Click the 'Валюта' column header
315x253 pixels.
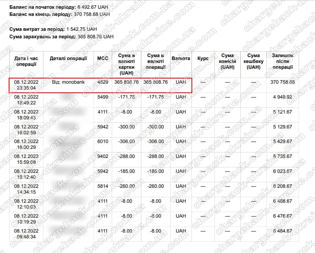click(x=181, y=58)
